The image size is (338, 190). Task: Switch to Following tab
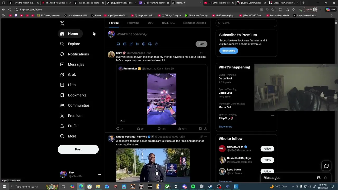133,23
